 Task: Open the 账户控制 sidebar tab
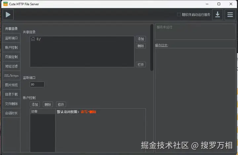12,47
